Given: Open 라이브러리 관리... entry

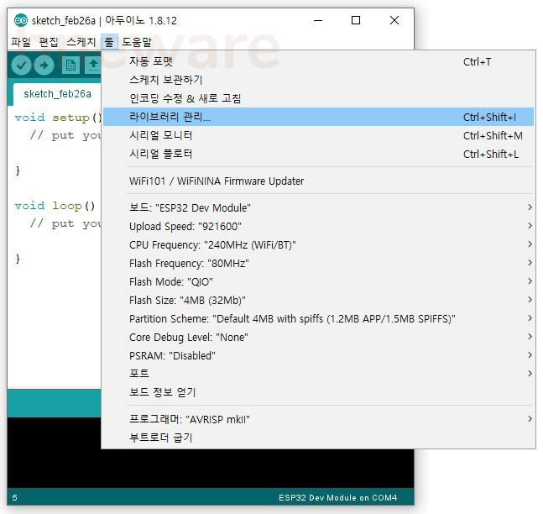Looking at the screenshot, I should (318, 117).
